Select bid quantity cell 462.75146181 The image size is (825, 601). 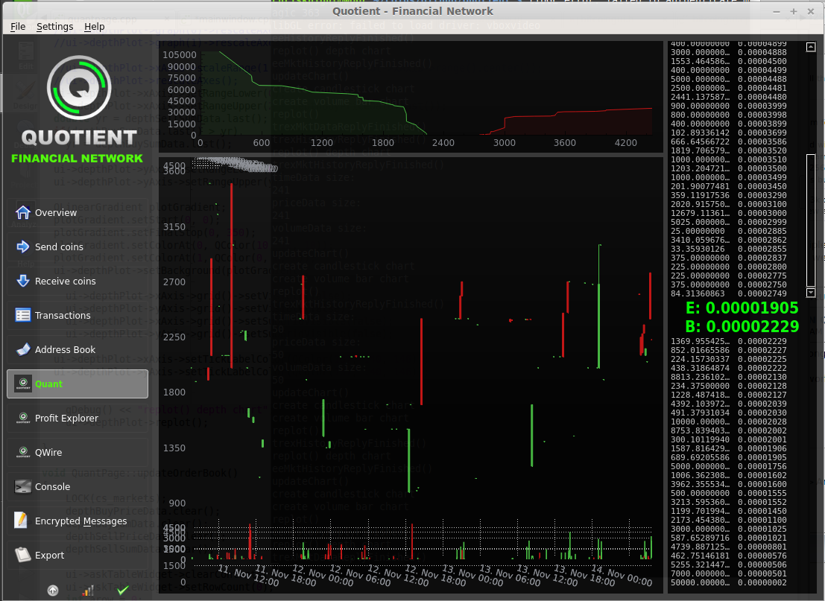(701, 556)
